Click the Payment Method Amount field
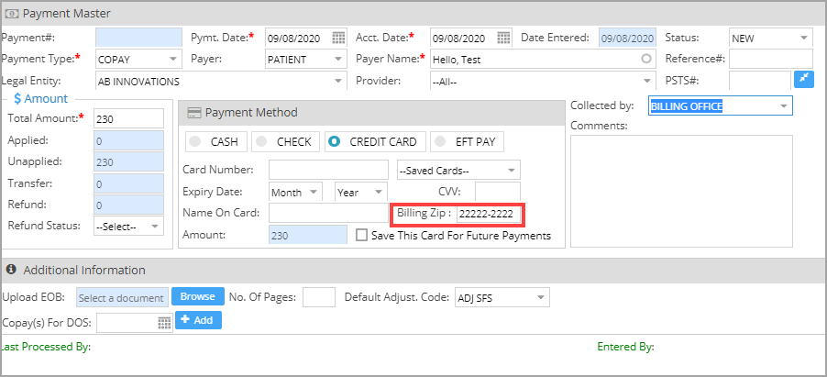827x377 pixels. pyautogui.click(x=308, y=235)
